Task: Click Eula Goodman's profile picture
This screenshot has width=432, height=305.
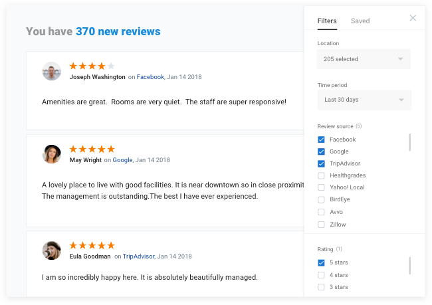Action: click(x=52, y=251)
